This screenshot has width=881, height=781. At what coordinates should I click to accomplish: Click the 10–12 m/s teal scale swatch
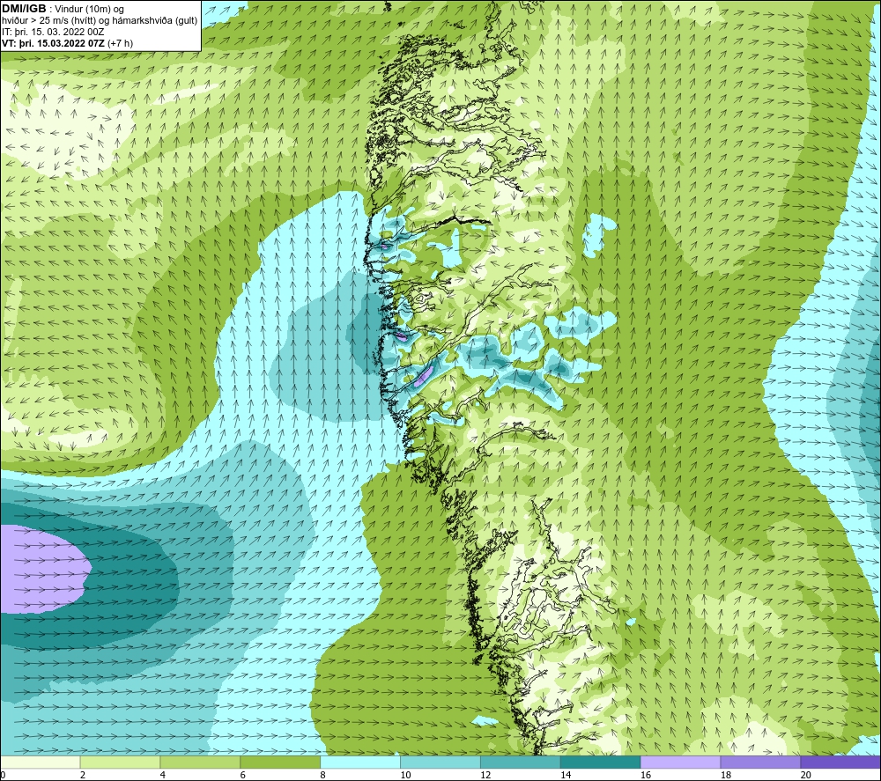[x=440, y=762]
